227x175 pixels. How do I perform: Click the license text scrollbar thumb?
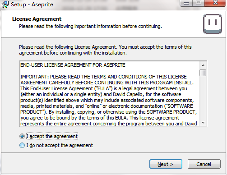click(x=203, y=73)
